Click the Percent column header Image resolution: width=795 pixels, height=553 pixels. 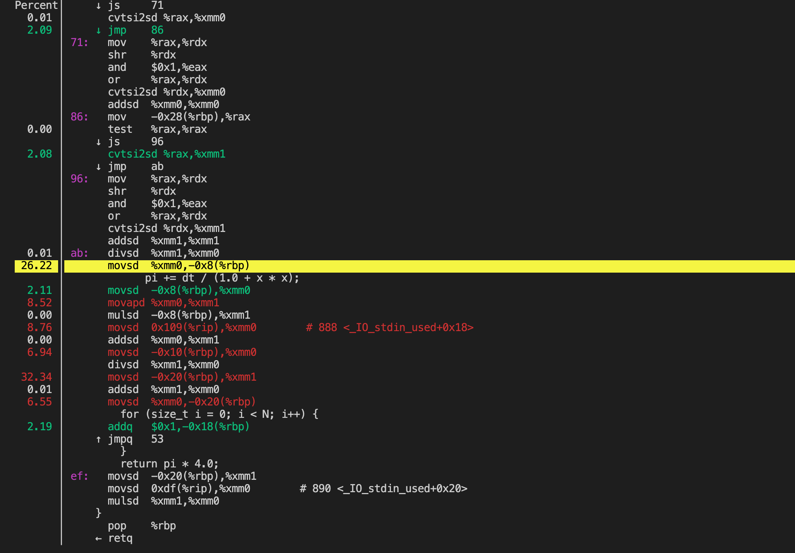coord(36,5)
